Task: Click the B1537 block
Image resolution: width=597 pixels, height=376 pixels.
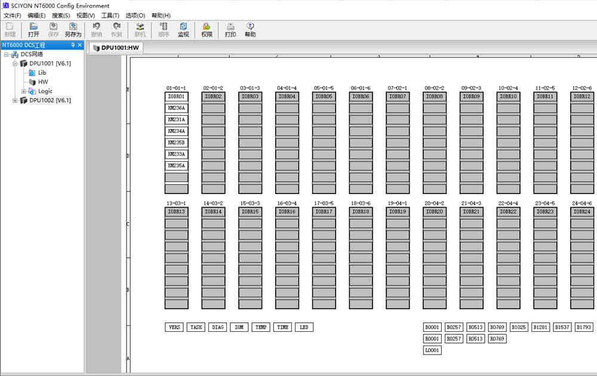Action: (x=562, y=327)
